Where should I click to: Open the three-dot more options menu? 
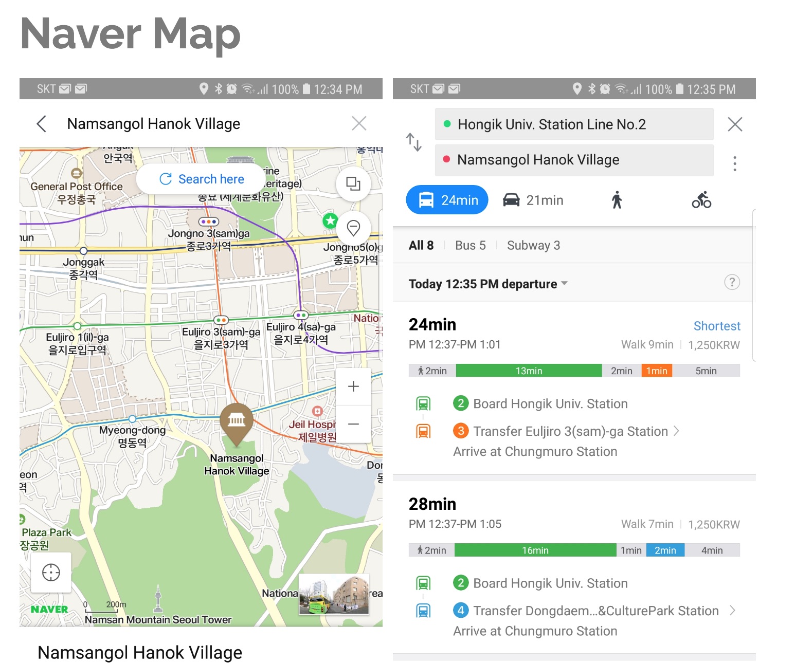(x=735, y=163)
